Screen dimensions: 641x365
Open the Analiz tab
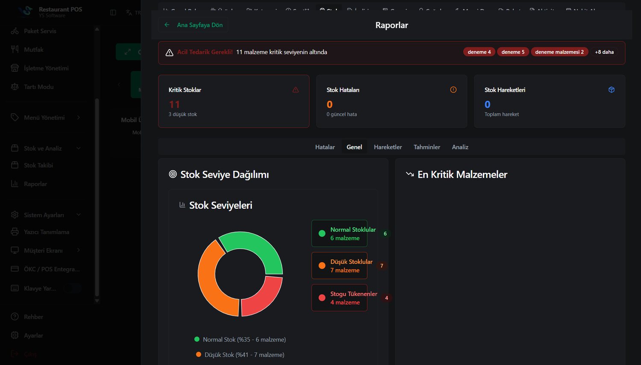click(x=460, y=147)
